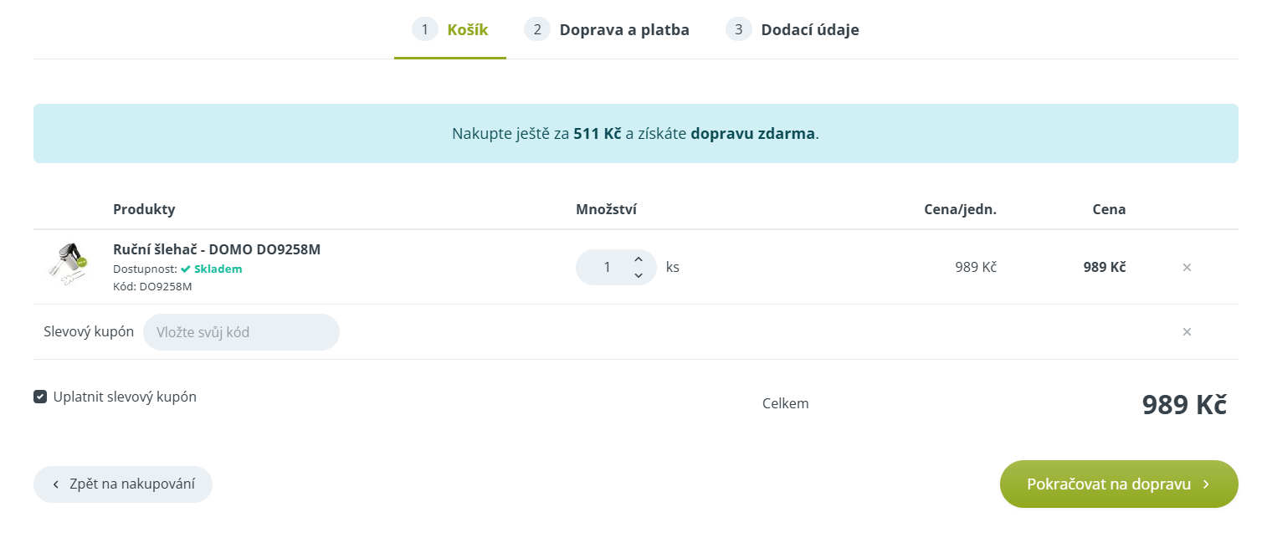Decrease quantity using the down arrow
Screen dimensions: 1267x538
(638, 275)
